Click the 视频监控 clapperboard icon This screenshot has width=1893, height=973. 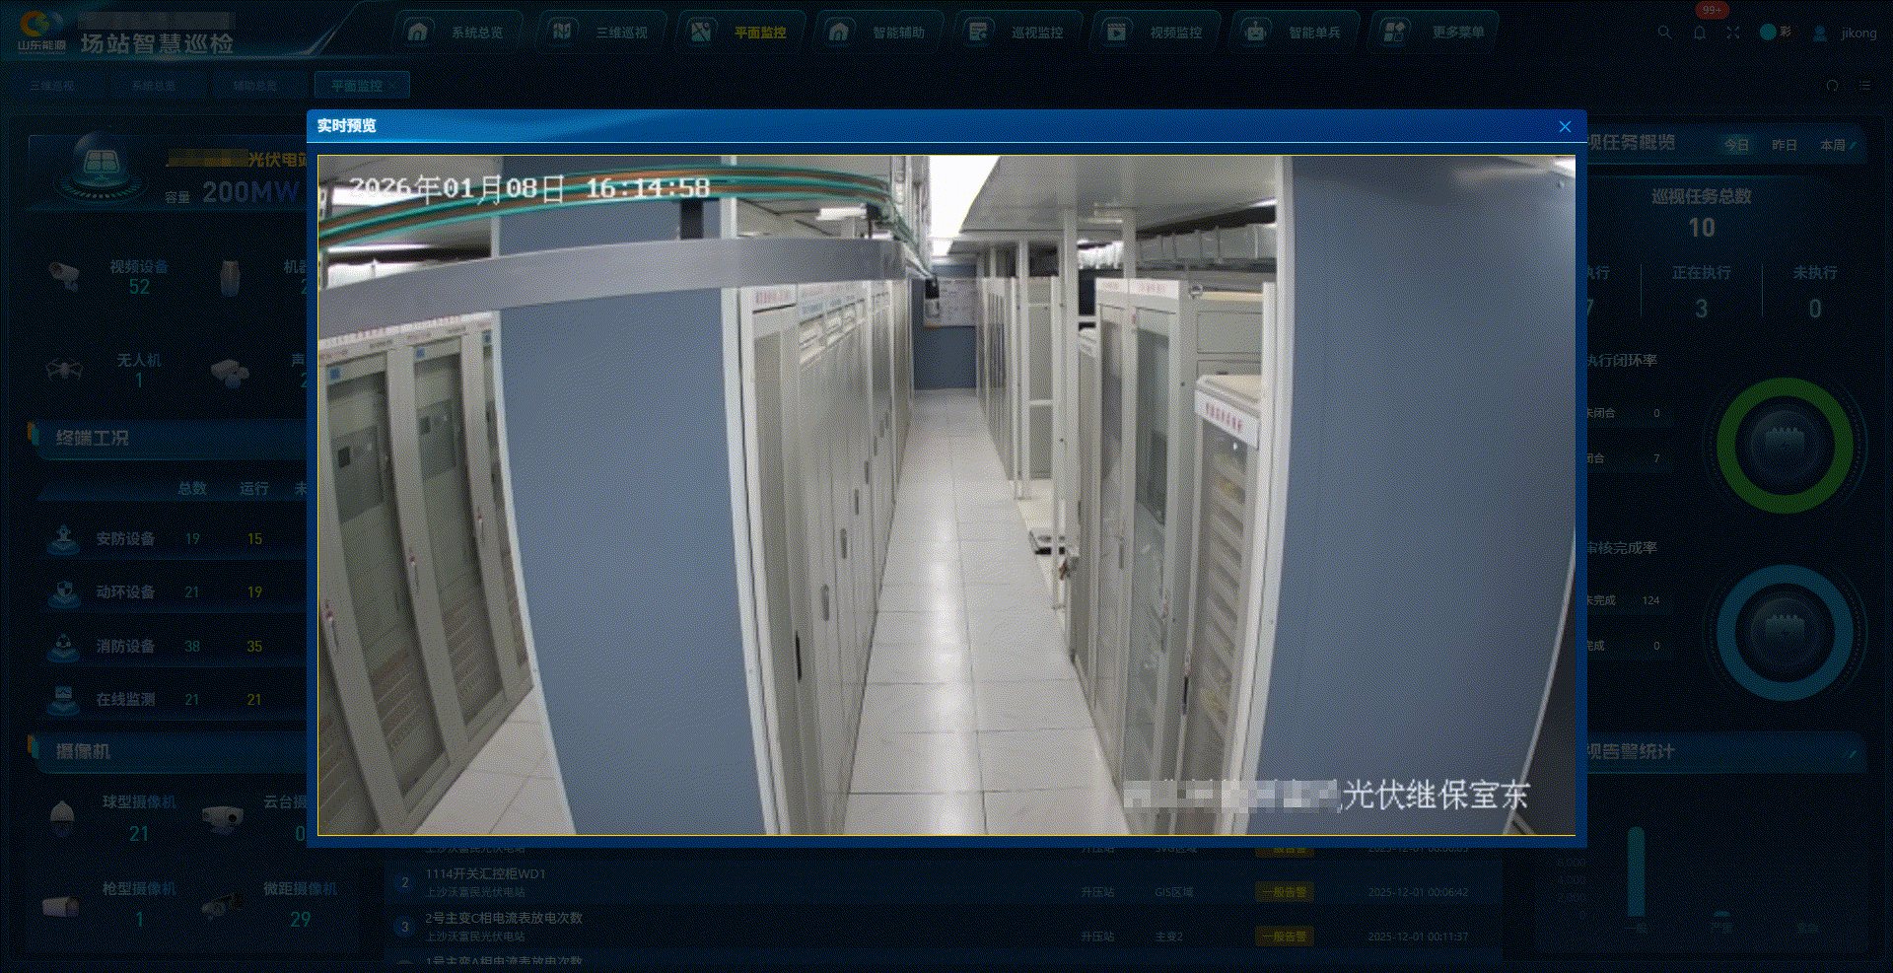pyautogui.click(x=1116, y=32)
